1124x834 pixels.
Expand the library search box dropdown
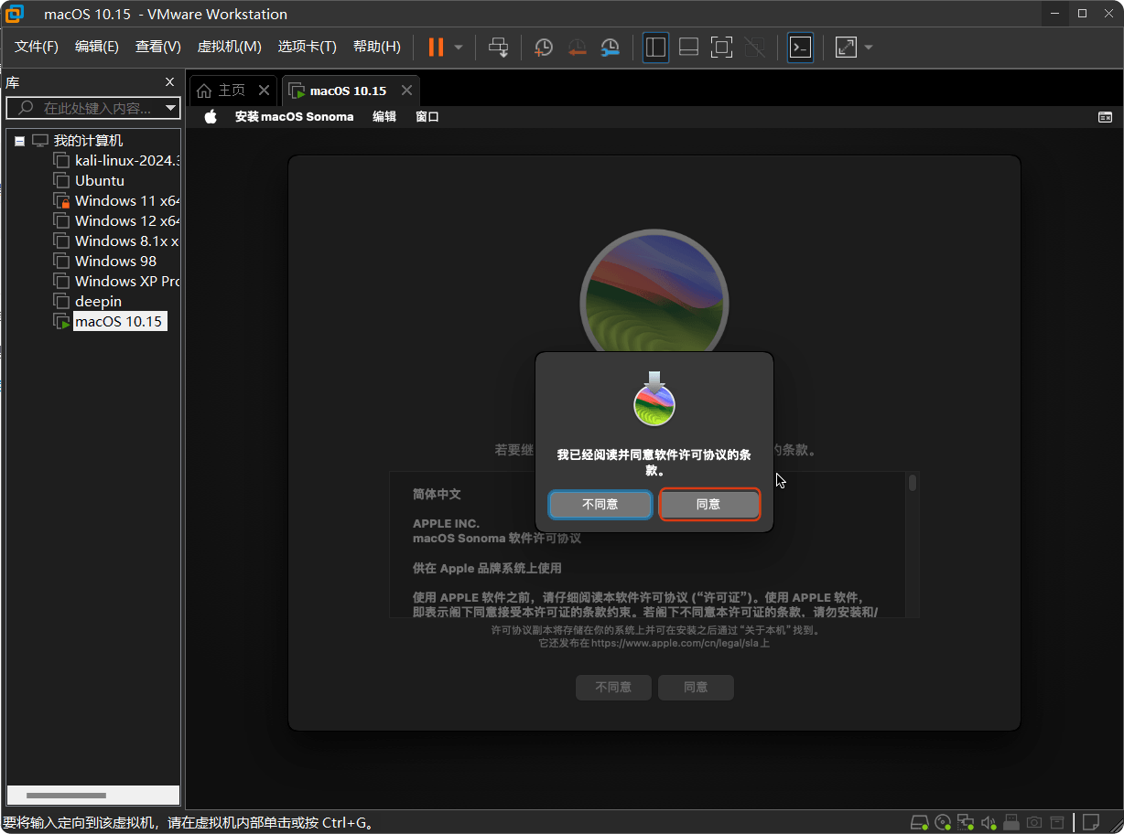(173, 108)
